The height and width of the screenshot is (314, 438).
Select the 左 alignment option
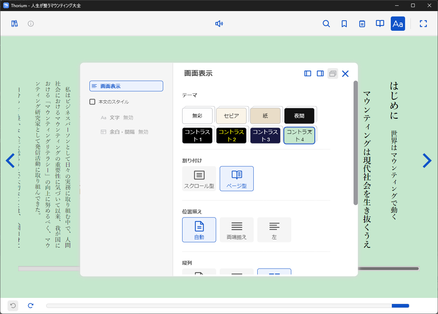[x=274, y=230]
